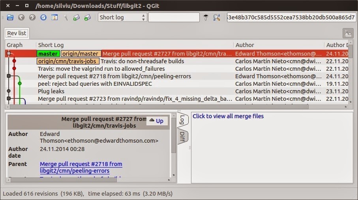Click the date '23.11.20' in Plug leaks row

(337, 91)
